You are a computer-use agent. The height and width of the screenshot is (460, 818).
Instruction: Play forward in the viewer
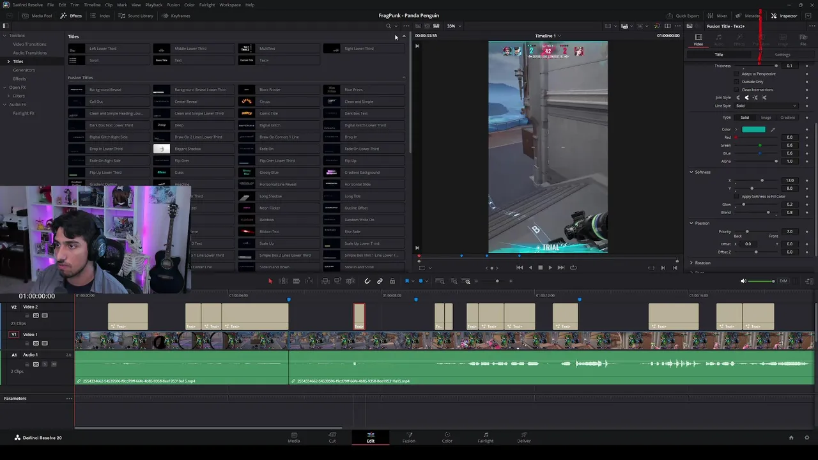[550, 268]
